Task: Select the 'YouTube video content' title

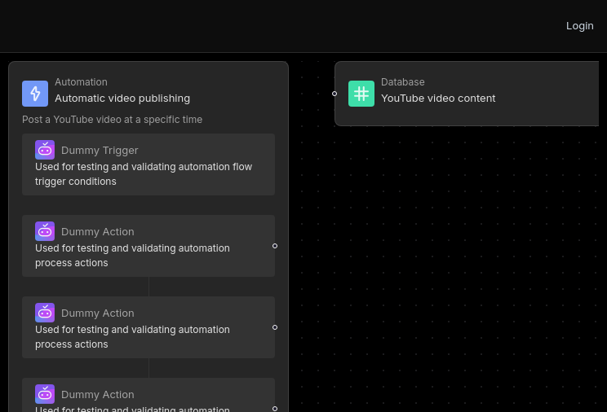Action: 438,99
